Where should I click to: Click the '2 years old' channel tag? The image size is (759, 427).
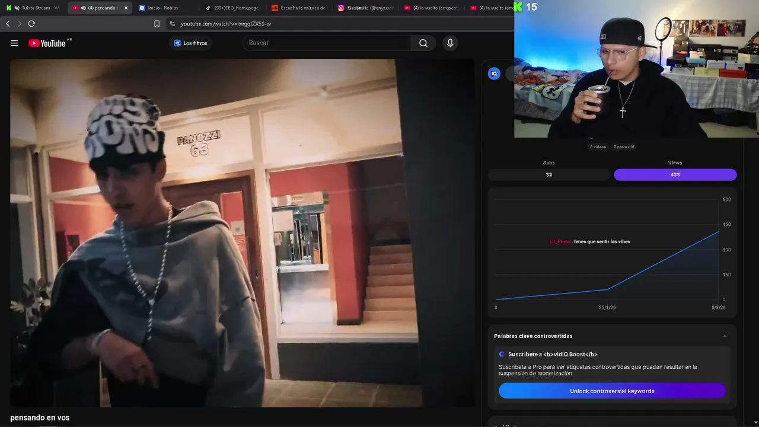624,146
